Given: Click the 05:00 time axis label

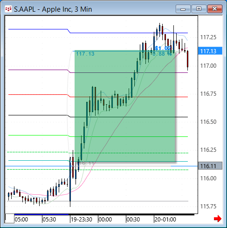Looking at the screenshot, I should tap(21, 220).
